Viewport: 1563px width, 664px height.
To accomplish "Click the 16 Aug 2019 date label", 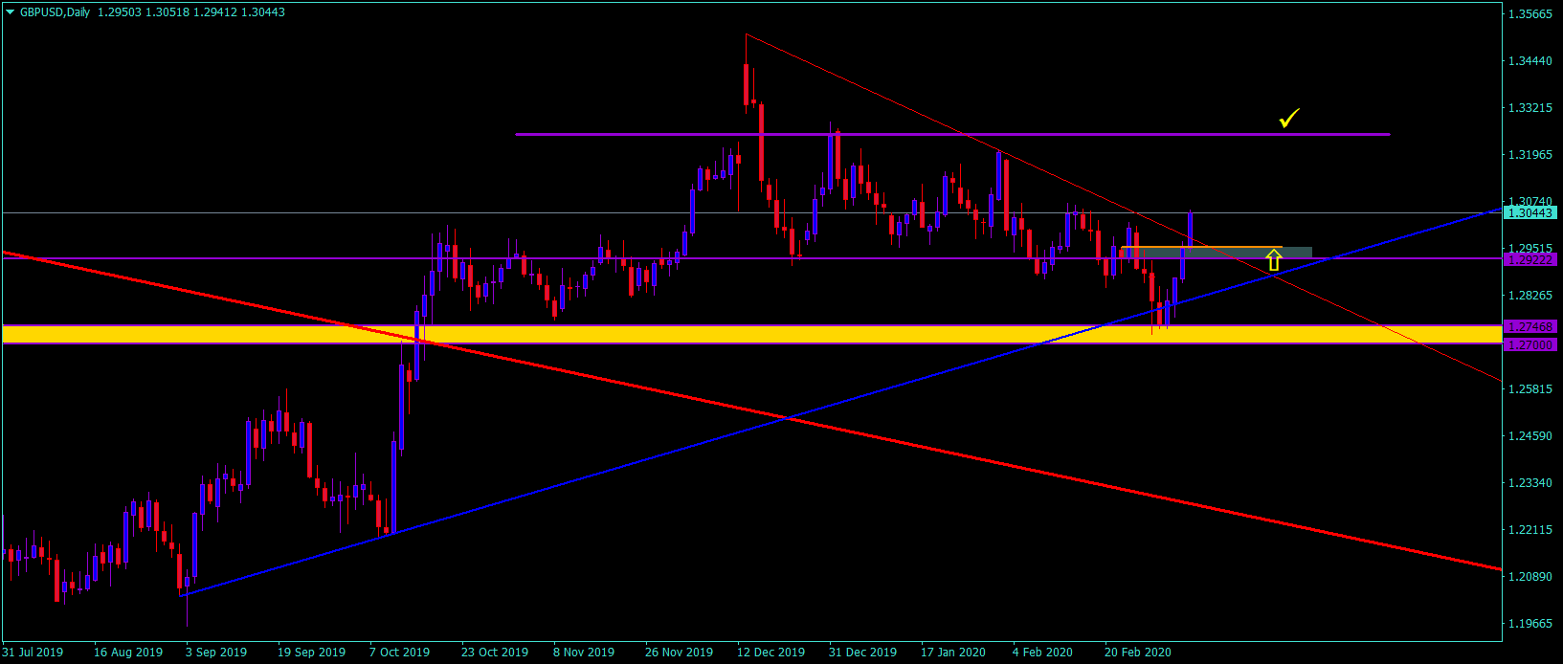I will (x=128, y=653).
